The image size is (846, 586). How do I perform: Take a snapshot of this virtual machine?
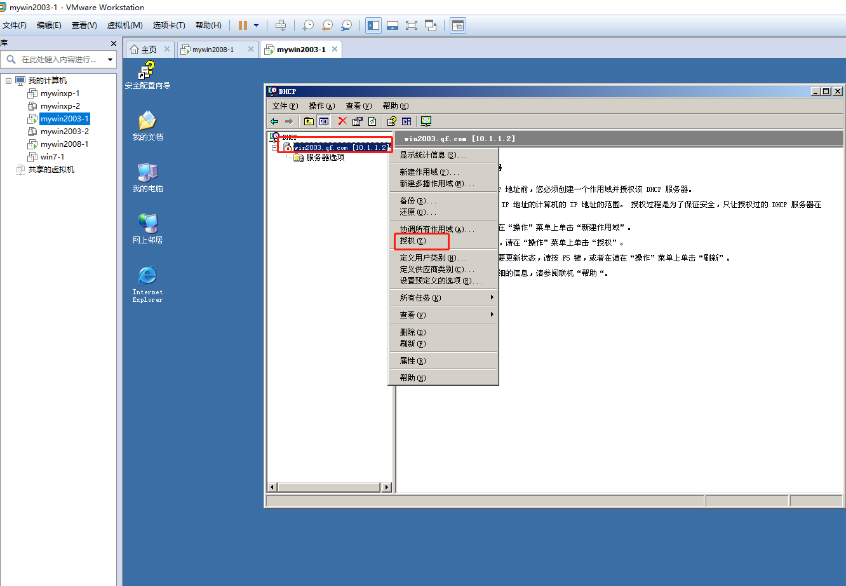coord(307,25)
